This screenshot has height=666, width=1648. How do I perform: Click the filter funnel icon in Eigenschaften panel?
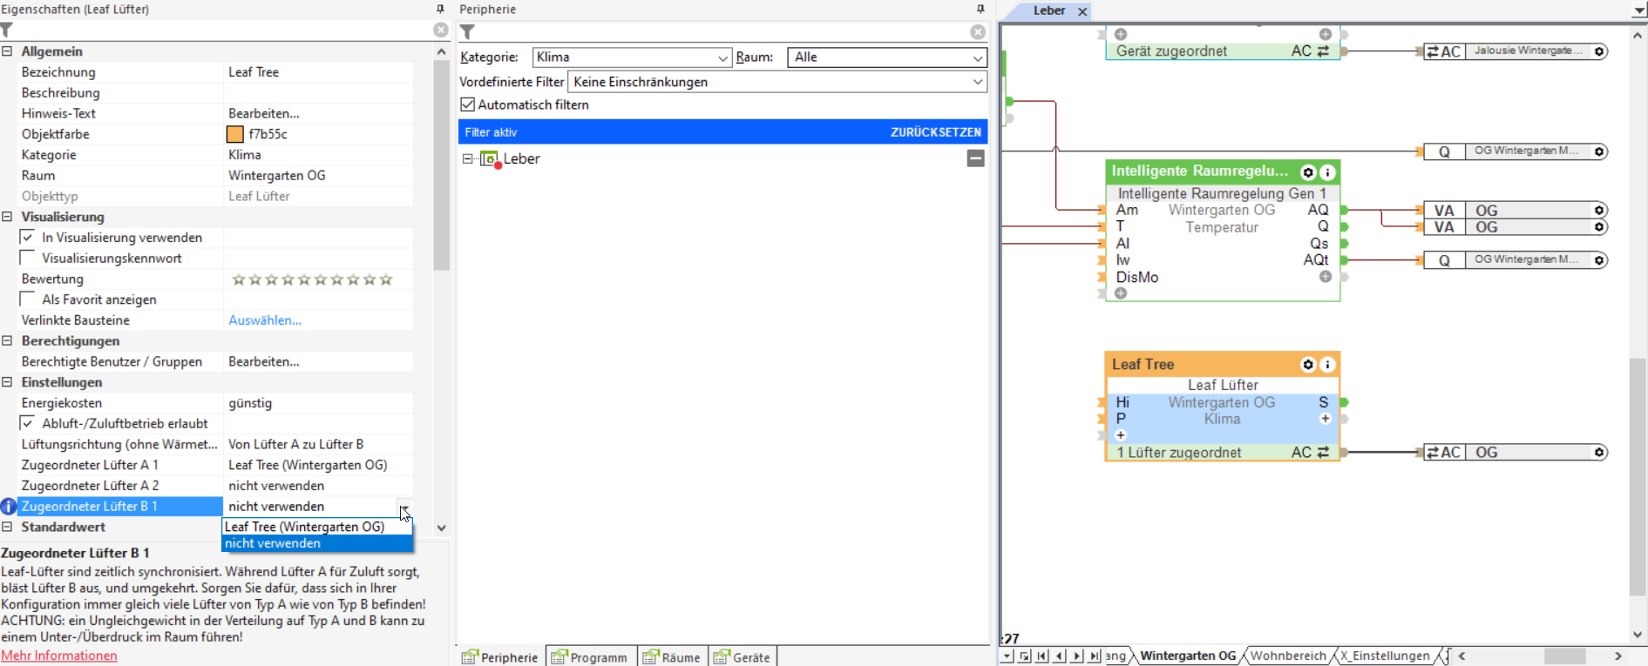pyautogui.click(x=7, y=30)
